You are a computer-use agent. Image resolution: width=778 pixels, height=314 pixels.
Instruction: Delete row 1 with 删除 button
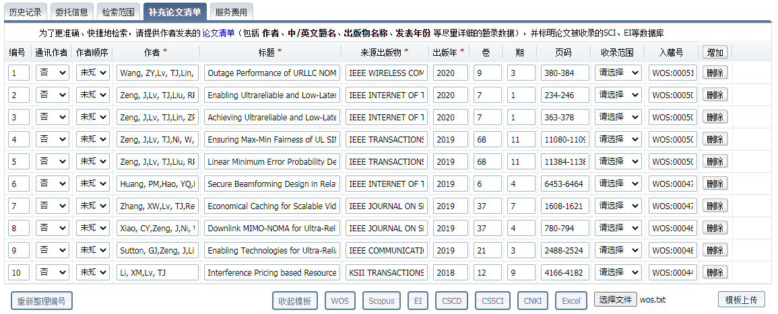715,73
